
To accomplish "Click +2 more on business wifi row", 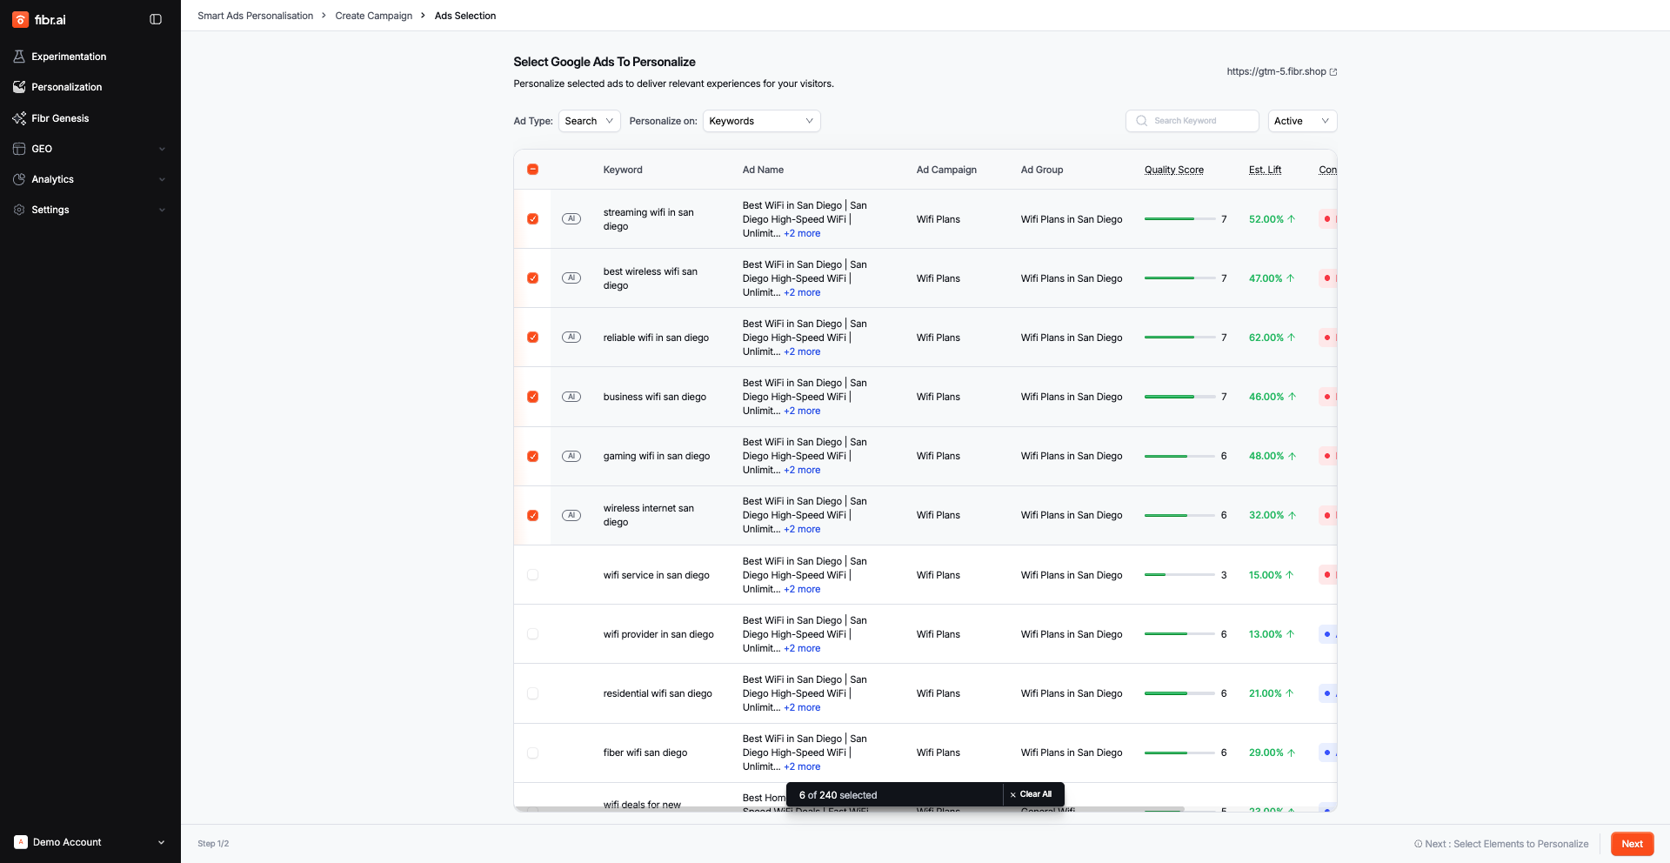I will pyautogui.click(x=802, y=411).
